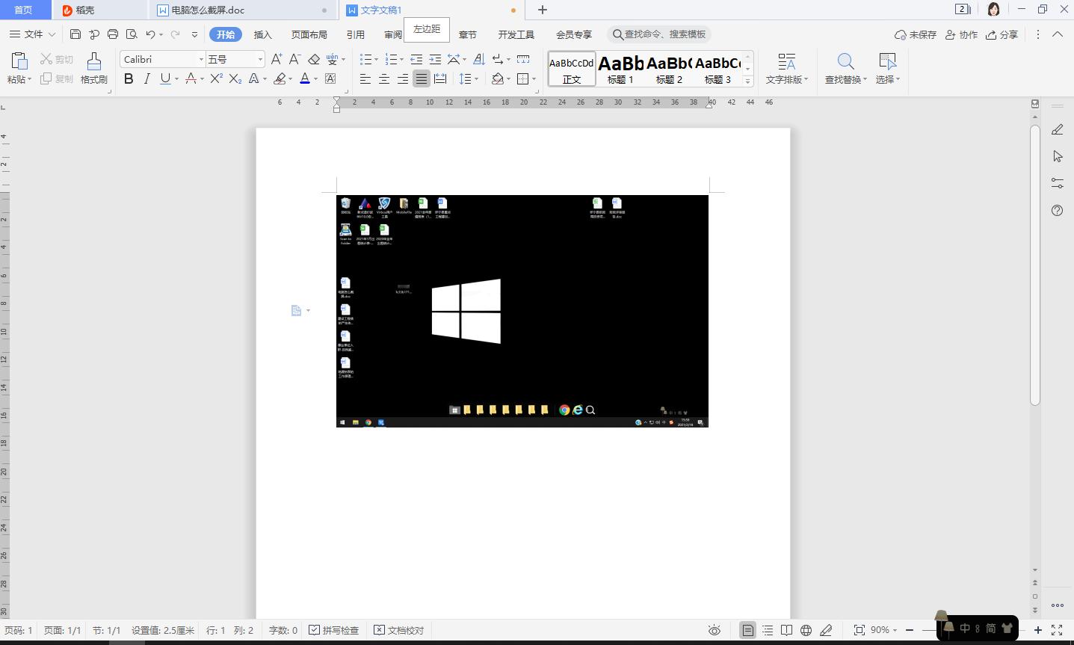Click the Share (分享) button
The image size is (1074, 645).
[x=1002, y=34]
